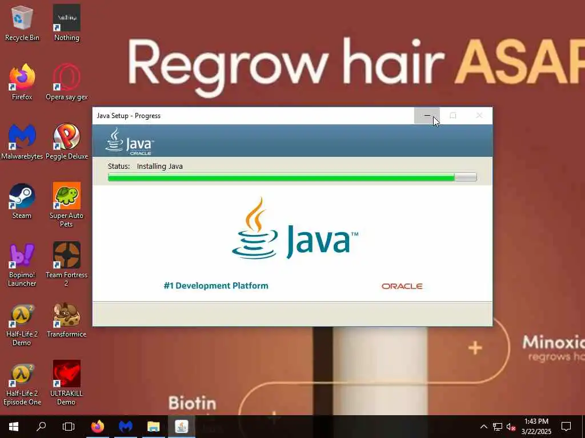Image resolution: width=585 pixels, height=438 pixels.
Task: Open the notification center icon
Action: 566,427
